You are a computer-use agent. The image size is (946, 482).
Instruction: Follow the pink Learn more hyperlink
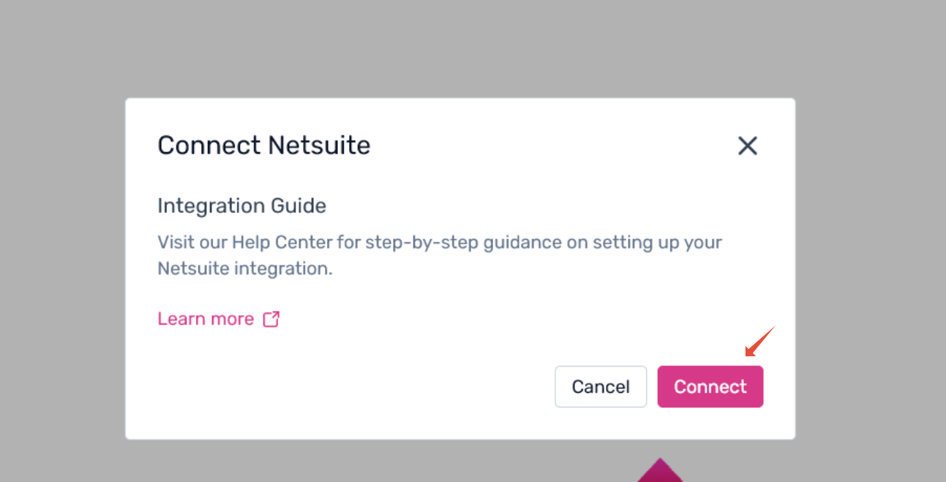click(206, 319)
